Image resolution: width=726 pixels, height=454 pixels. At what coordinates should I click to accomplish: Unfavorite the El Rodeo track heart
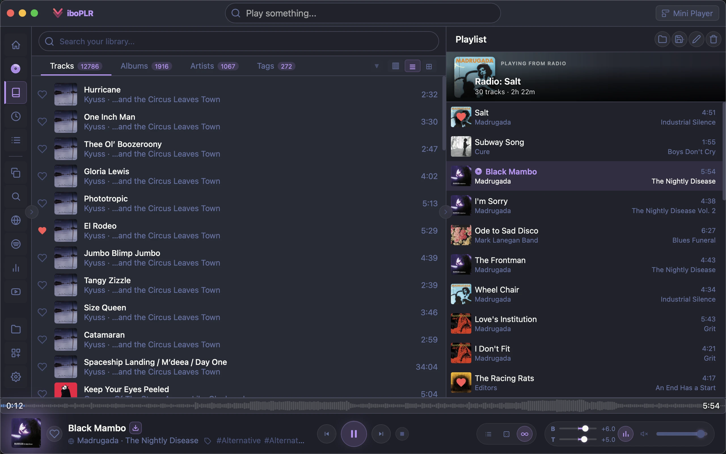coord(42,231)
